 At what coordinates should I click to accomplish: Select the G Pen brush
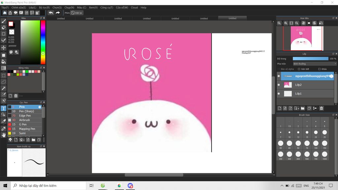tap(25, 124)
